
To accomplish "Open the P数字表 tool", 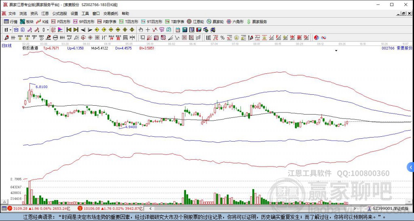I will tap(107, 22).
